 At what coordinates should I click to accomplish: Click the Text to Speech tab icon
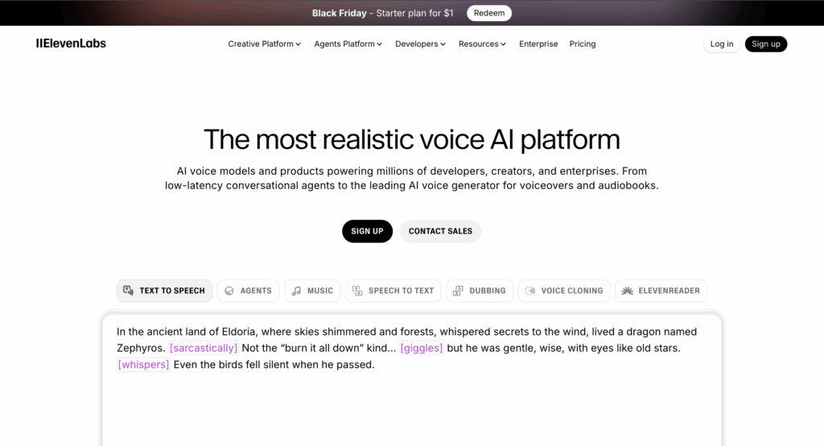pos(128,291)
